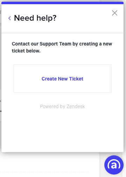Go back using the purple left arrow
The width and height of the screenshot is (126, 177).
[x=10, y=18]
